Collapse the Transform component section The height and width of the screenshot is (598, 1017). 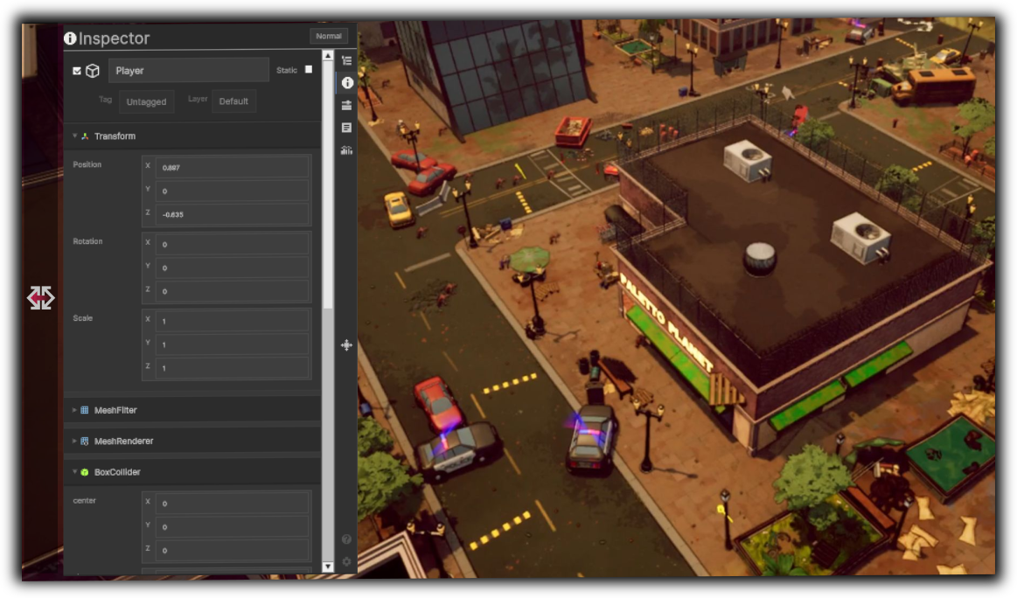75,136
